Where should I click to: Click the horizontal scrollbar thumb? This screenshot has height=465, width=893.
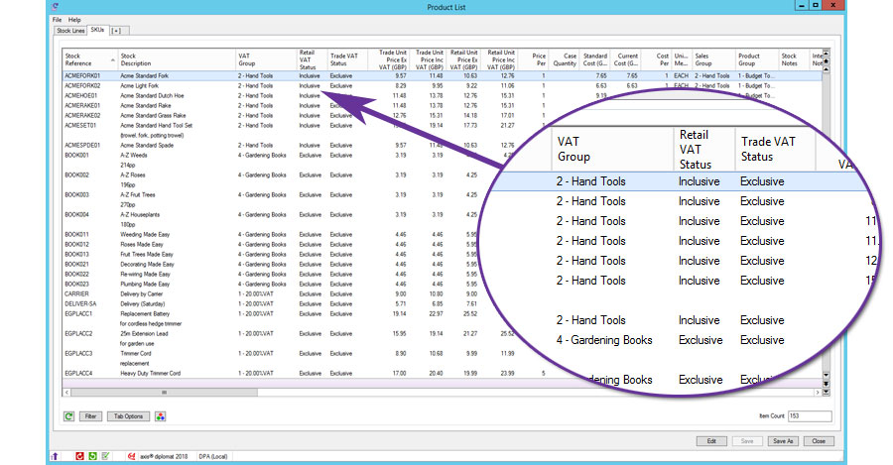pos(164,393)
